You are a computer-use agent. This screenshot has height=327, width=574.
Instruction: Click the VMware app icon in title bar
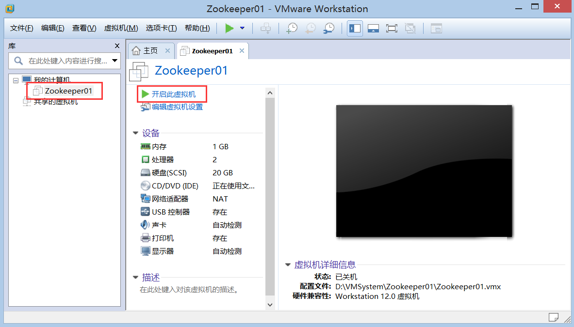click(x=10, y=8)
